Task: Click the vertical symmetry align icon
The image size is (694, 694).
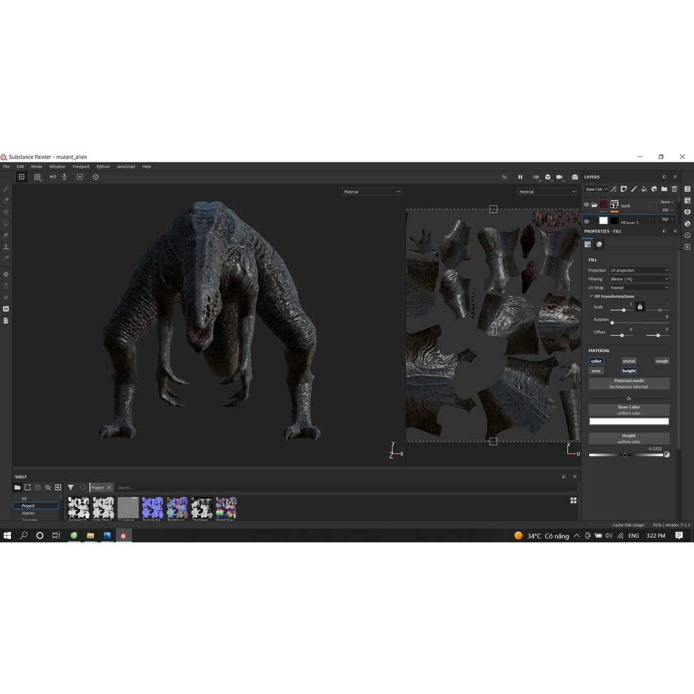Action: pos(64,177)
